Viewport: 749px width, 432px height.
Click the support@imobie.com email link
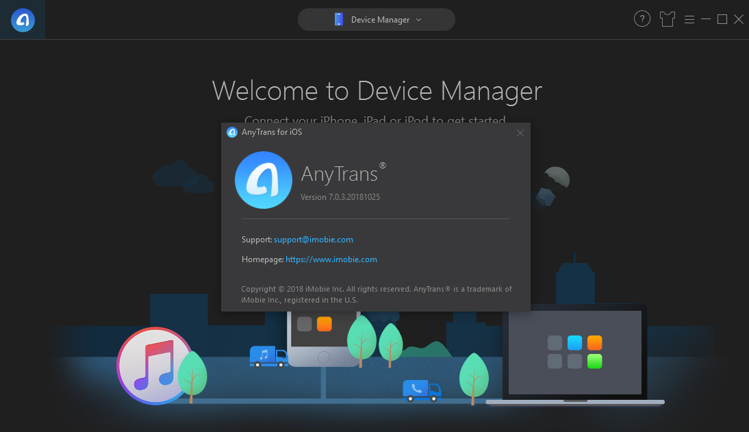click(314, 240)
